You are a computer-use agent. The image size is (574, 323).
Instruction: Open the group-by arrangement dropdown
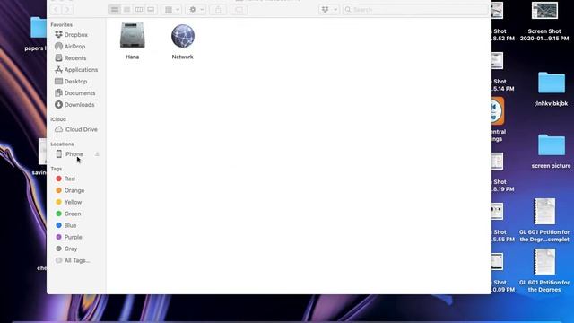pyautogui.click(x=171, y=10)
